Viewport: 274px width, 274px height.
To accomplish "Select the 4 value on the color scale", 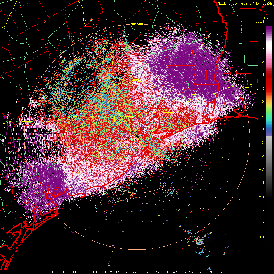I will pos(263,75).
